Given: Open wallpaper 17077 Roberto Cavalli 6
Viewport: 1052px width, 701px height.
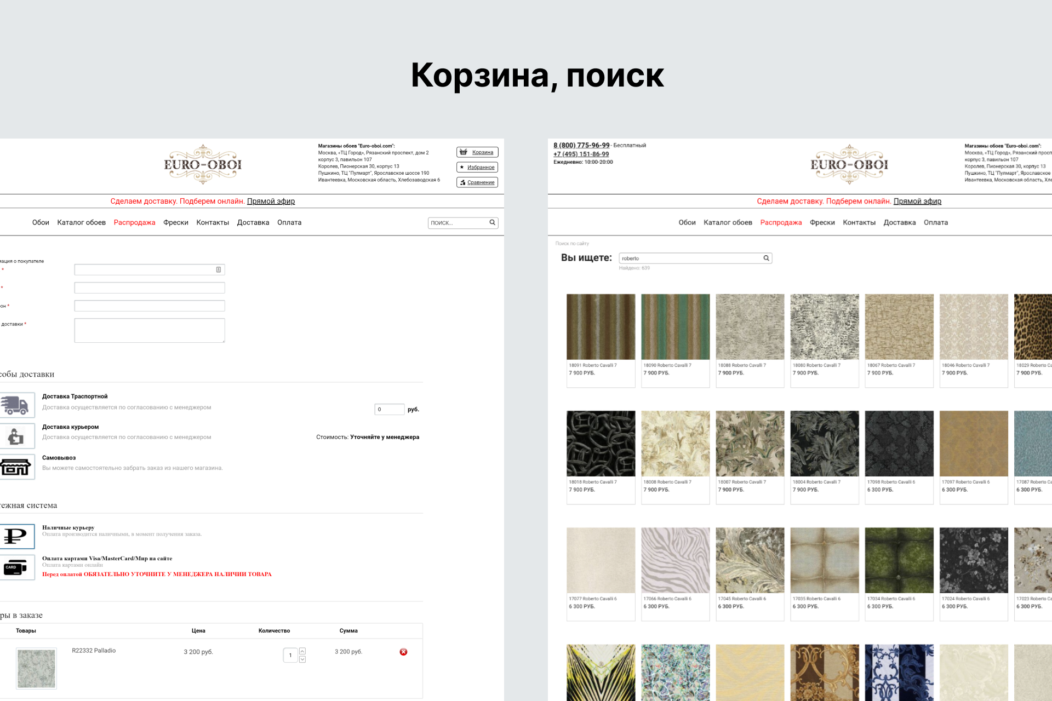Looking at the screenshot, I should tap(601, 574).
